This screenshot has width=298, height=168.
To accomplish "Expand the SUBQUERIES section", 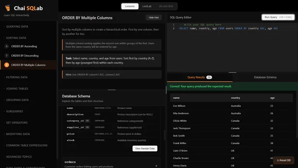I will [14, 111].
